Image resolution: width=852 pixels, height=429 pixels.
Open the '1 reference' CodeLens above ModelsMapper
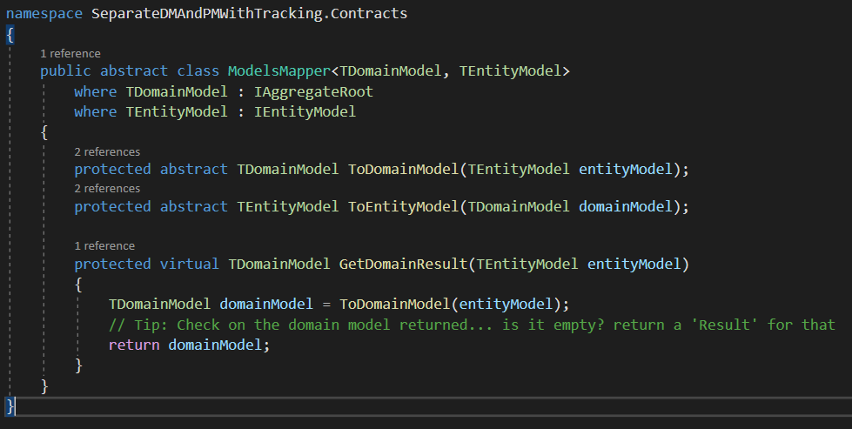pos(70,54)
